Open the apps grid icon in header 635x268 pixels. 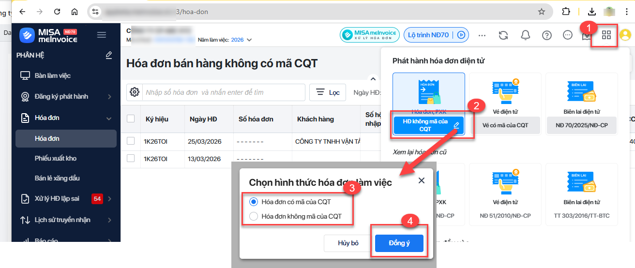(606, 35)
